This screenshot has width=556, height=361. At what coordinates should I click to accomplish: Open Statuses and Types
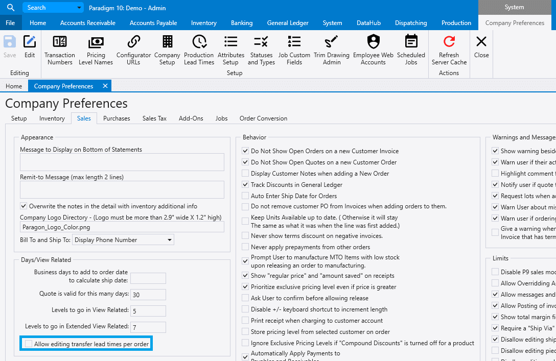coord(261,50)
